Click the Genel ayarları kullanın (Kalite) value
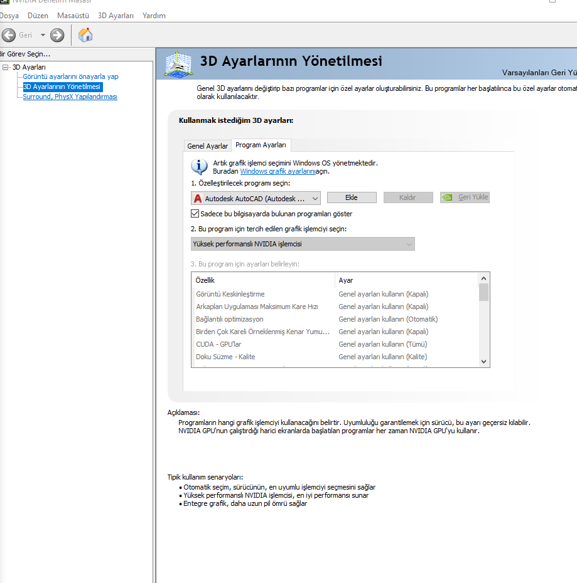The image size is (577, 583). tap(382, 357)
